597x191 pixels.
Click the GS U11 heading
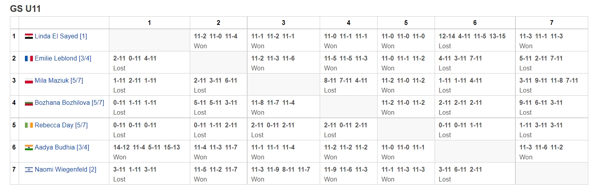(x=25, y=9)
